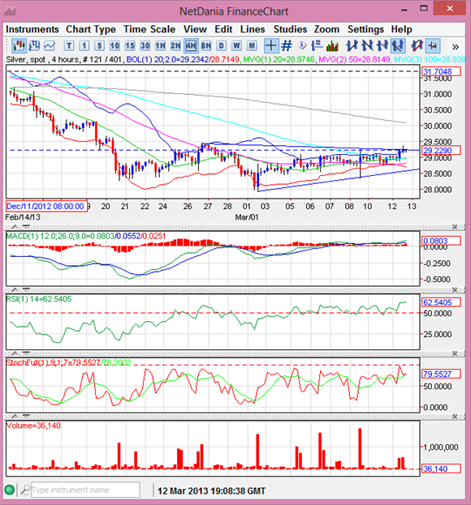
Task: Click the delete line tool with red slash
Action: (417, 45)
